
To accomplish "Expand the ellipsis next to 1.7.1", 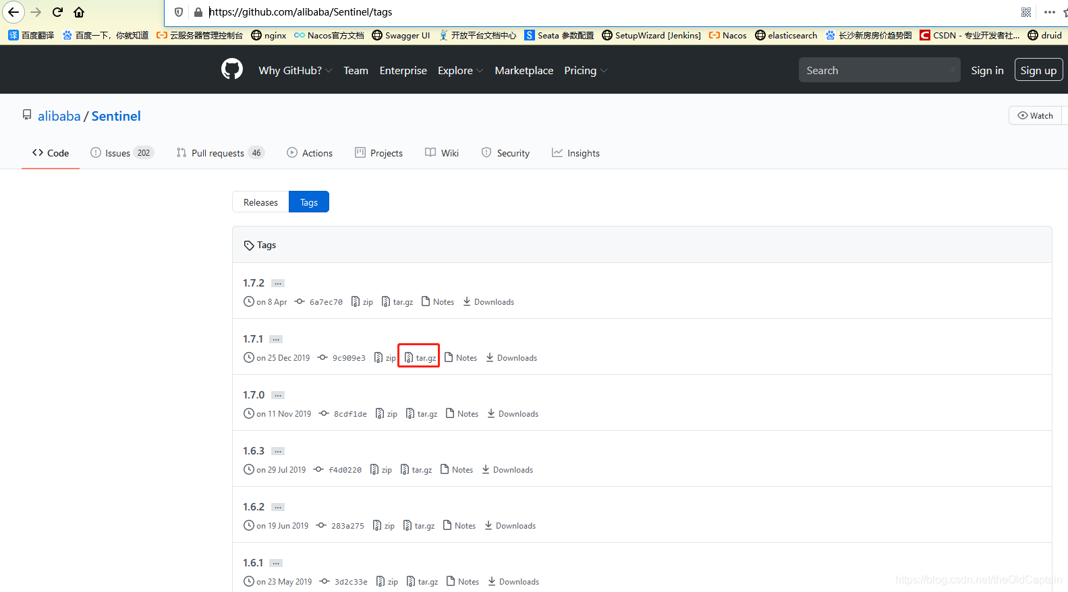I will coord(276,340).
